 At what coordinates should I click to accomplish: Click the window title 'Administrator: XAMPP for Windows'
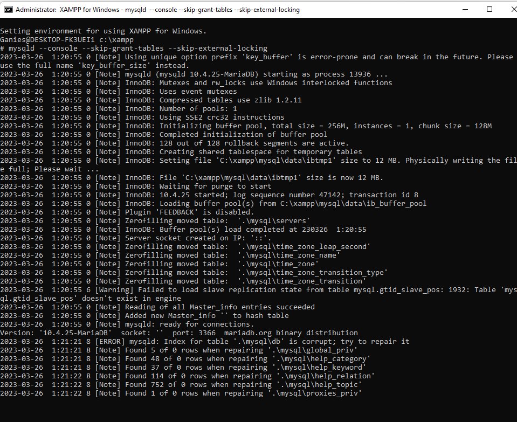pyautogui.click(x=67, y=10)
